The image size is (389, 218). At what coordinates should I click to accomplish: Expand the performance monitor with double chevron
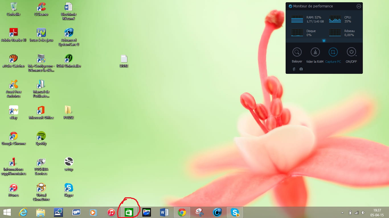pos(324,41)
